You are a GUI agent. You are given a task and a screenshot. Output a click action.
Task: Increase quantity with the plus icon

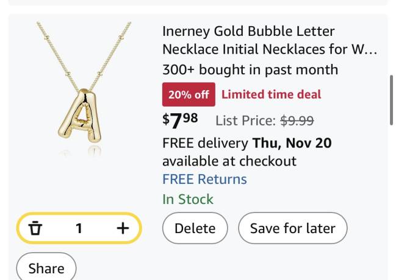coord(123,228)
